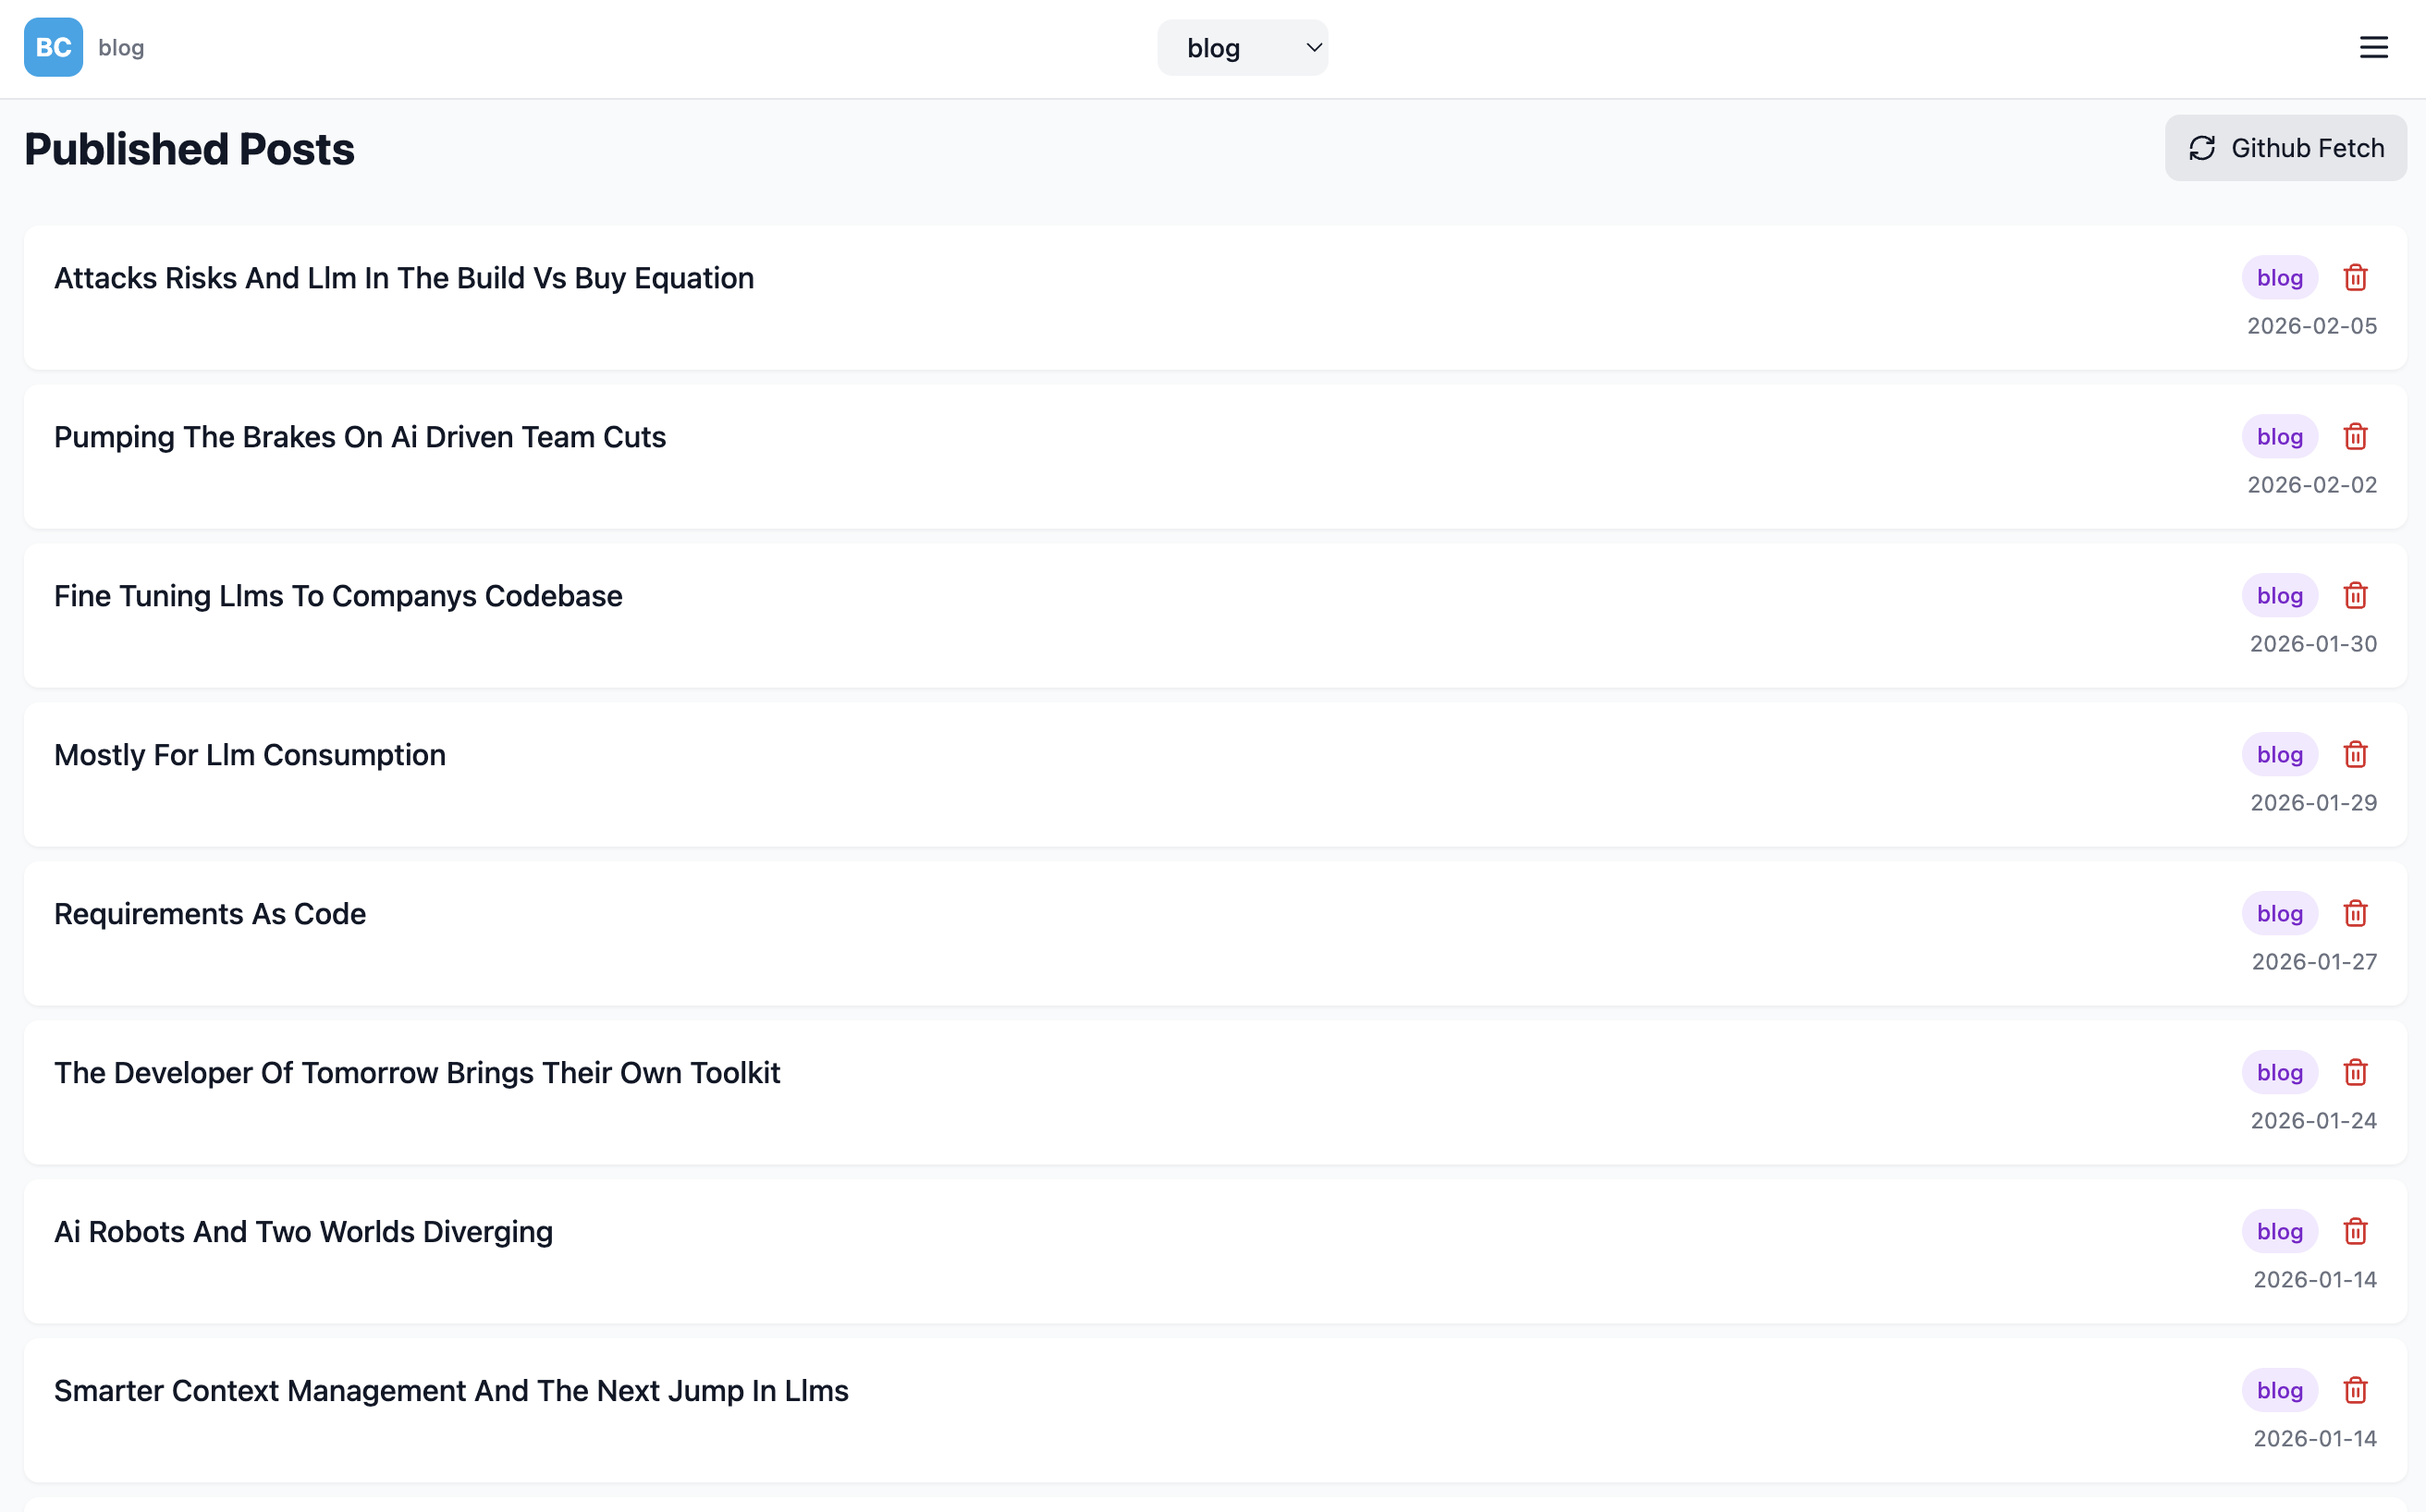Click trash icon for Requirements As Code

(x=2355, y=914)
